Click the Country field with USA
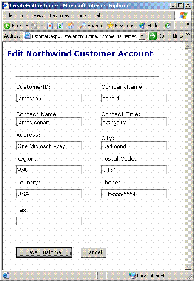 (x=49, y=194)
